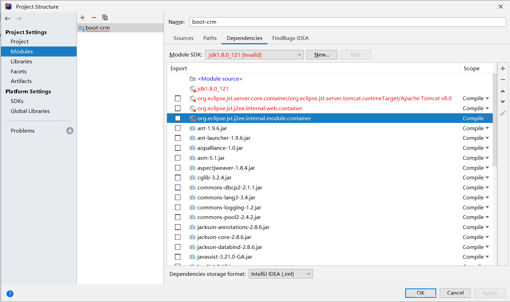Open help via the question mark icon
The image size is (510, 302).
tap(10, 294)
